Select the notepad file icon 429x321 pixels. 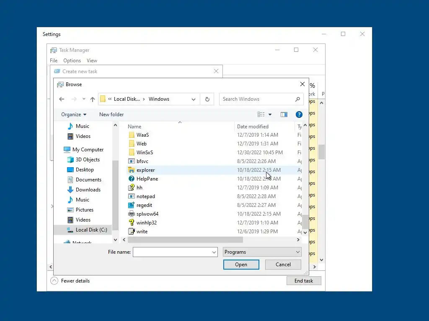[131, 196]
